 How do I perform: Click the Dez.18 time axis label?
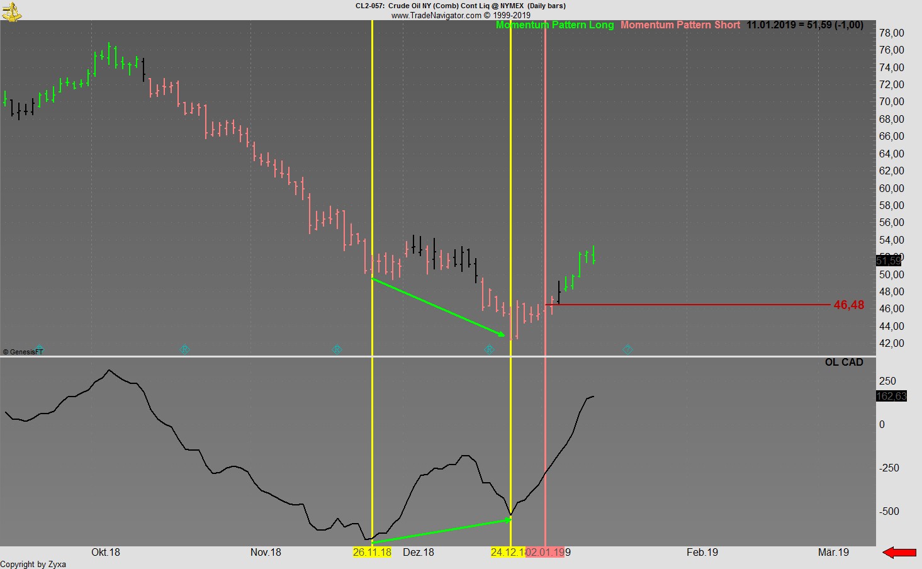pos(419,553)
